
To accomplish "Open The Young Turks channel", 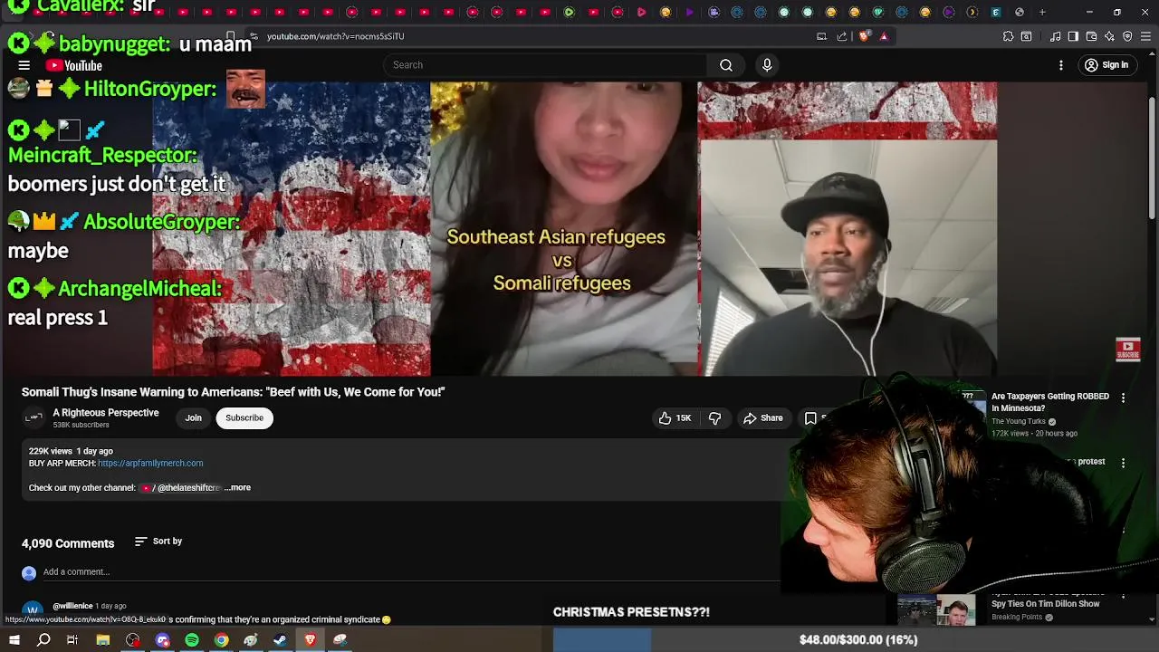I will click(1019, 422).
